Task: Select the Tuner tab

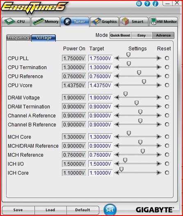Action: click(x=75, y=22)
